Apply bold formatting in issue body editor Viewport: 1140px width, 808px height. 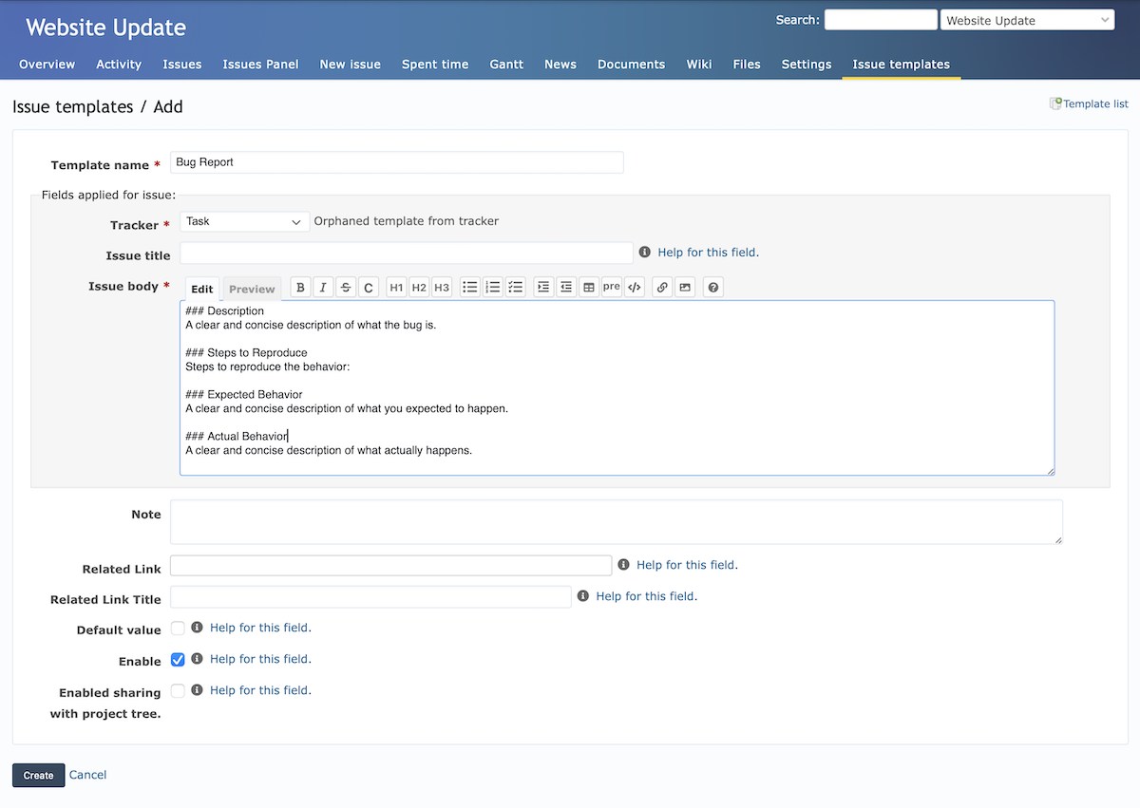click(x=300, y=286)
